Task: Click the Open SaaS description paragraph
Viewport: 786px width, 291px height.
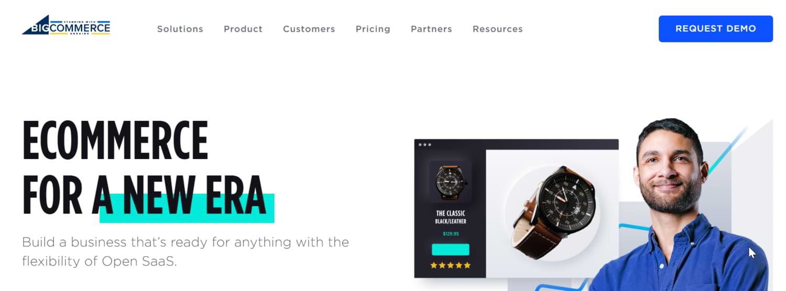Action: click(185, 252)
